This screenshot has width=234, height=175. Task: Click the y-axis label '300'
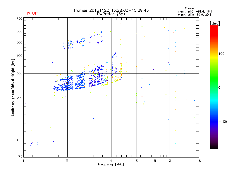19,73
